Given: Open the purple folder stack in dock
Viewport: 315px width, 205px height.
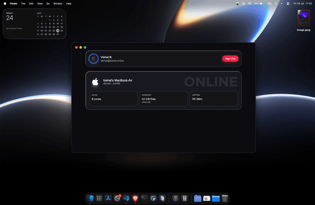Looking at the screenshot, I should (198, 199).
